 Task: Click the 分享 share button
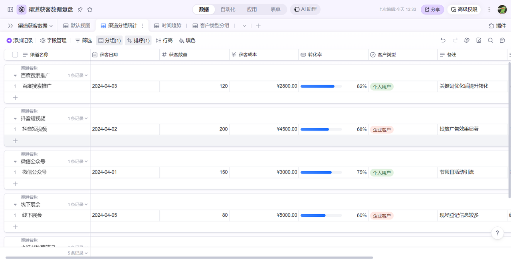click(432, 9)
